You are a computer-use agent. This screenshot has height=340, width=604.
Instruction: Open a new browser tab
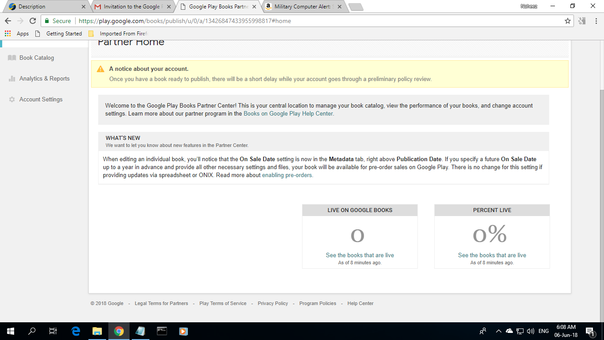(356, 7)
